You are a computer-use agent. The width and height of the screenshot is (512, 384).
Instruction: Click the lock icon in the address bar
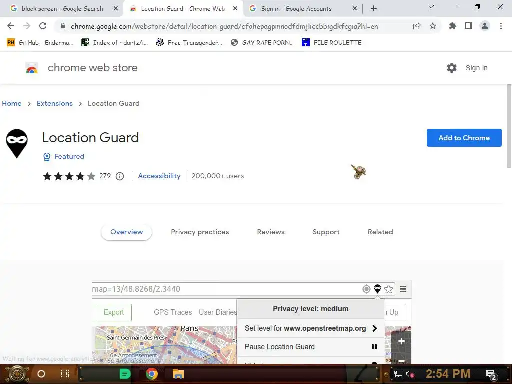tap(63, 26)
